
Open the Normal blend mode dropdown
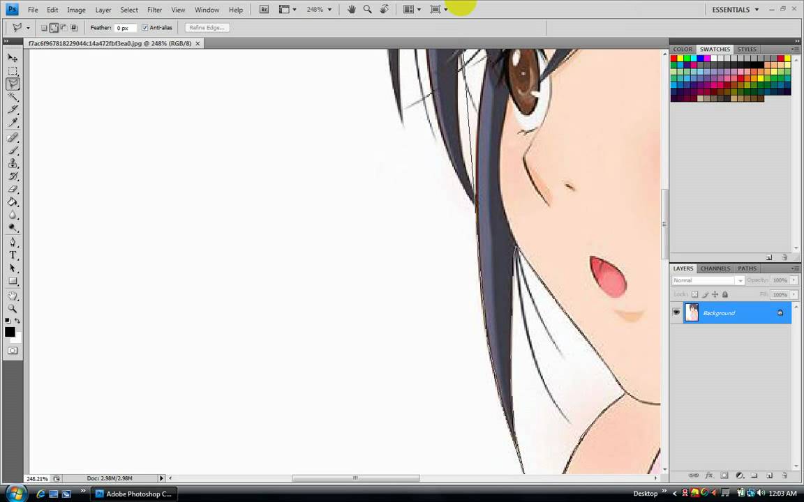(x=708, y=280)
